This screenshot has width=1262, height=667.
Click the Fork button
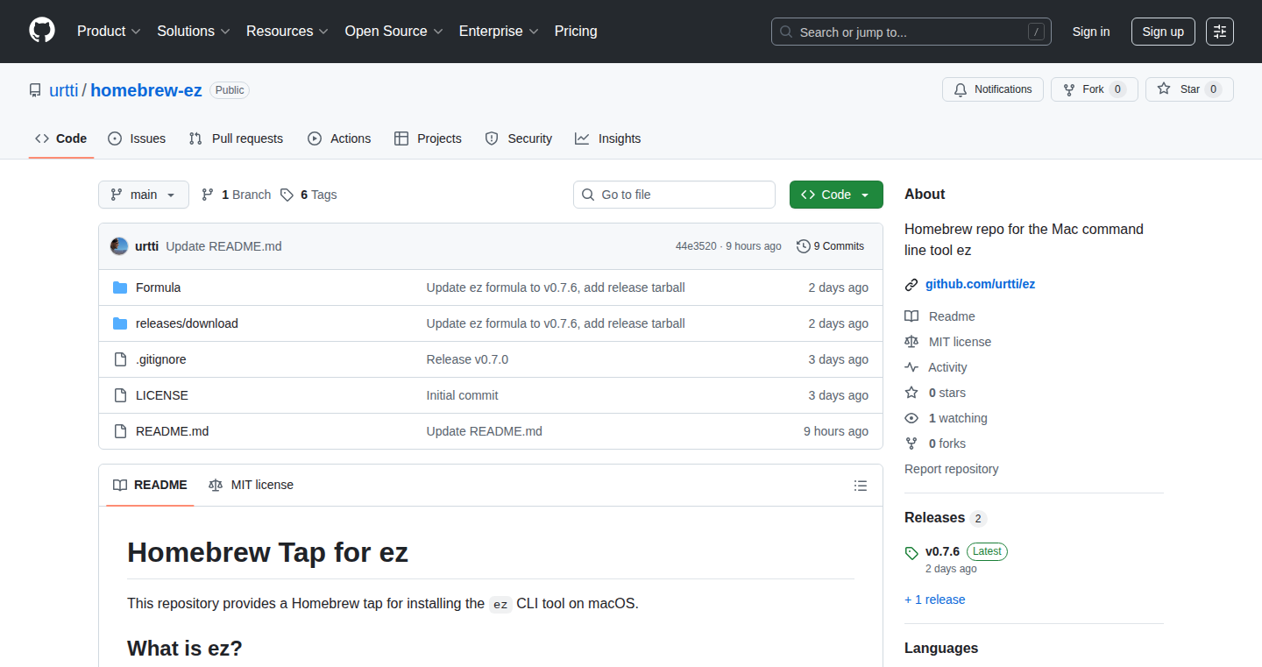(1094, 89)
